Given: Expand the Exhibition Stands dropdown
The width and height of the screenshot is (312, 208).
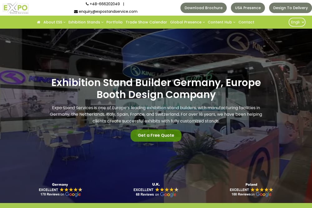Looking at the screenshot, I should (86, 22).
